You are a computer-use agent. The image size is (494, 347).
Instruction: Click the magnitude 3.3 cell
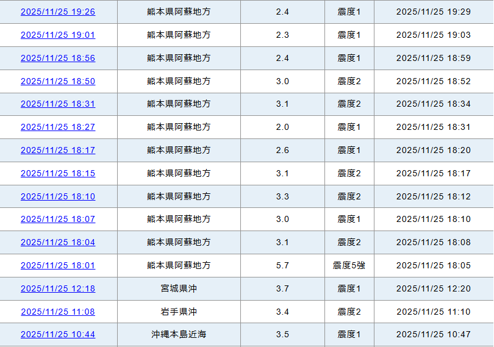point(282,196)
